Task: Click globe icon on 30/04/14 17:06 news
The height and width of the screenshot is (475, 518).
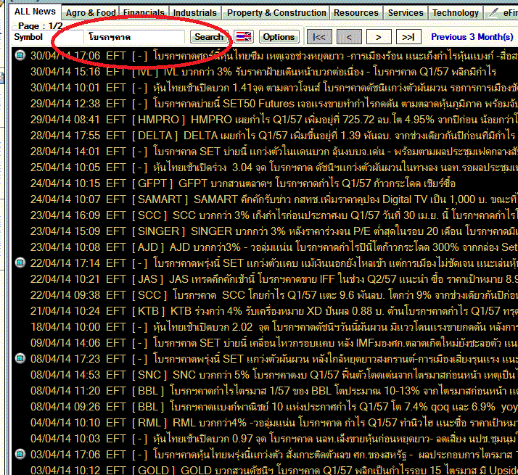Action: pyautogui.click(x=20, y=55)
